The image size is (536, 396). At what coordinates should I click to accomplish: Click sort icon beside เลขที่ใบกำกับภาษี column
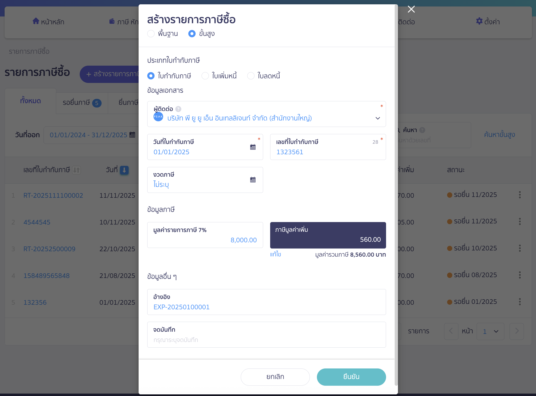pyautogui.click(x=76, y=170)
